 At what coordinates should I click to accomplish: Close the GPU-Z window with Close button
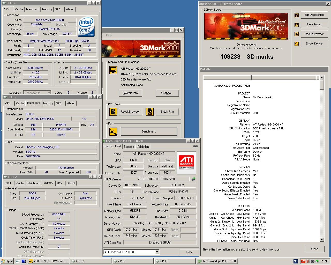(x=189, y=252)
